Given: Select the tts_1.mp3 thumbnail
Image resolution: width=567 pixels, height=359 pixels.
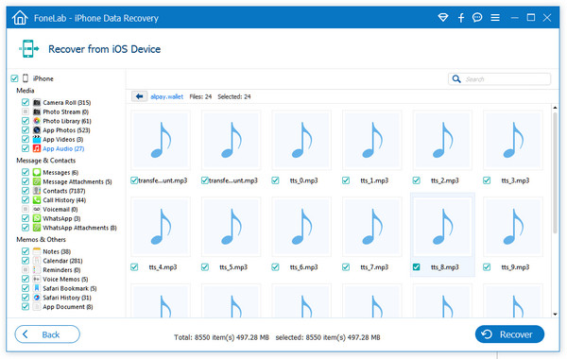Looking at the screenshot, I should tap(372, 140).
